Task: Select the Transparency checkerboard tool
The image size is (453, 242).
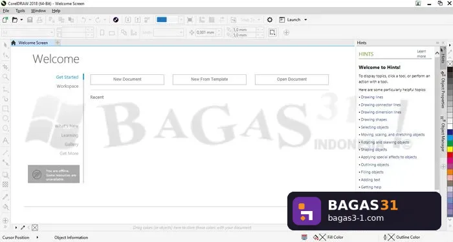Action: coord(5,185)
